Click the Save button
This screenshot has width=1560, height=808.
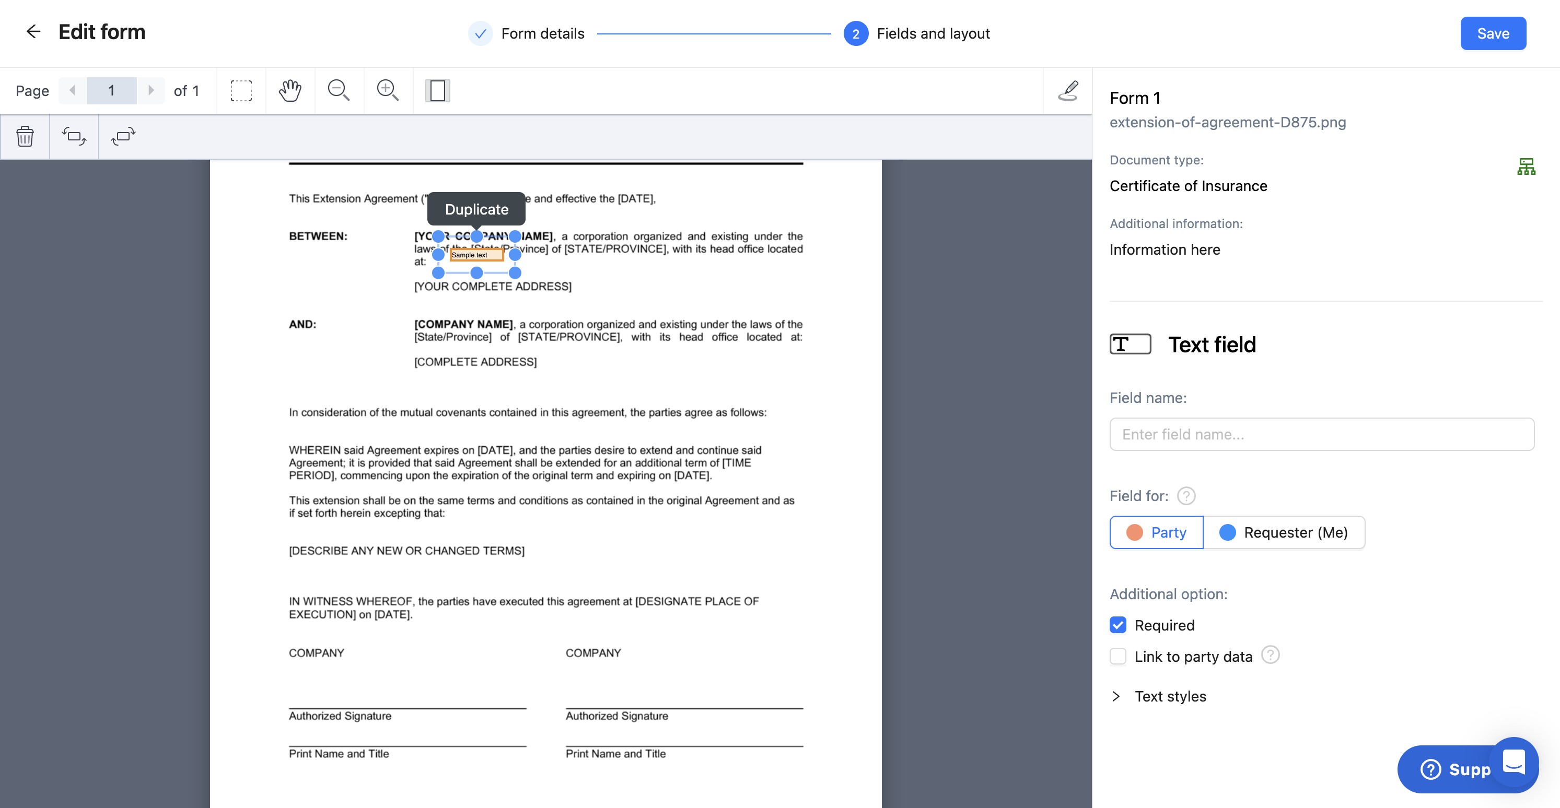1493,33
